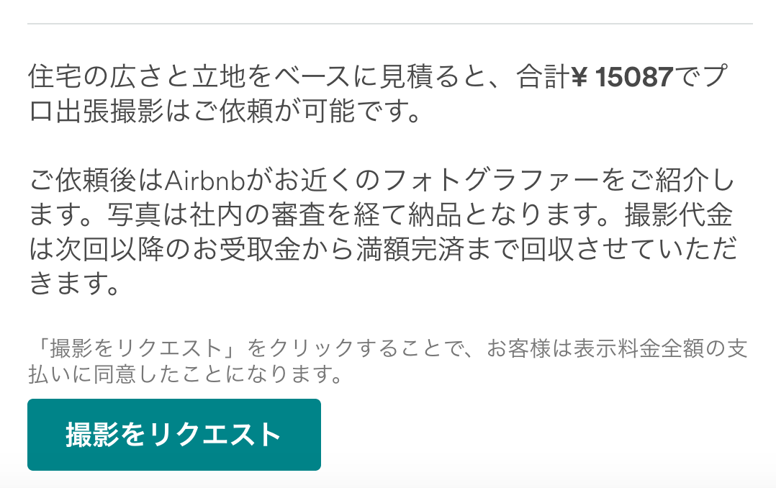Click the 払いに同意したことになります disclaimer line

[185, 374]
